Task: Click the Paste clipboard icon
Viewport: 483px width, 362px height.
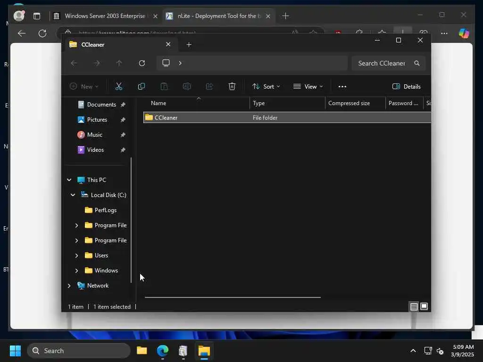Action: pos(164,87)
